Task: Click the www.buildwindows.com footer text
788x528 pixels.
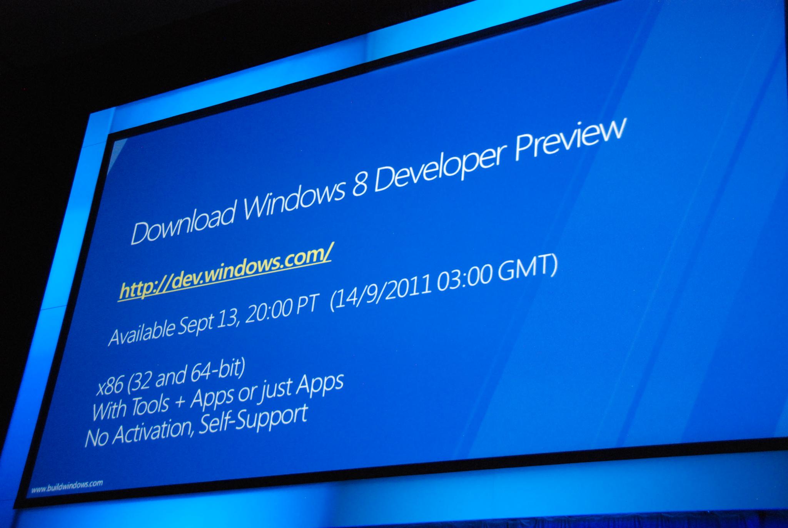Action: 67,486
